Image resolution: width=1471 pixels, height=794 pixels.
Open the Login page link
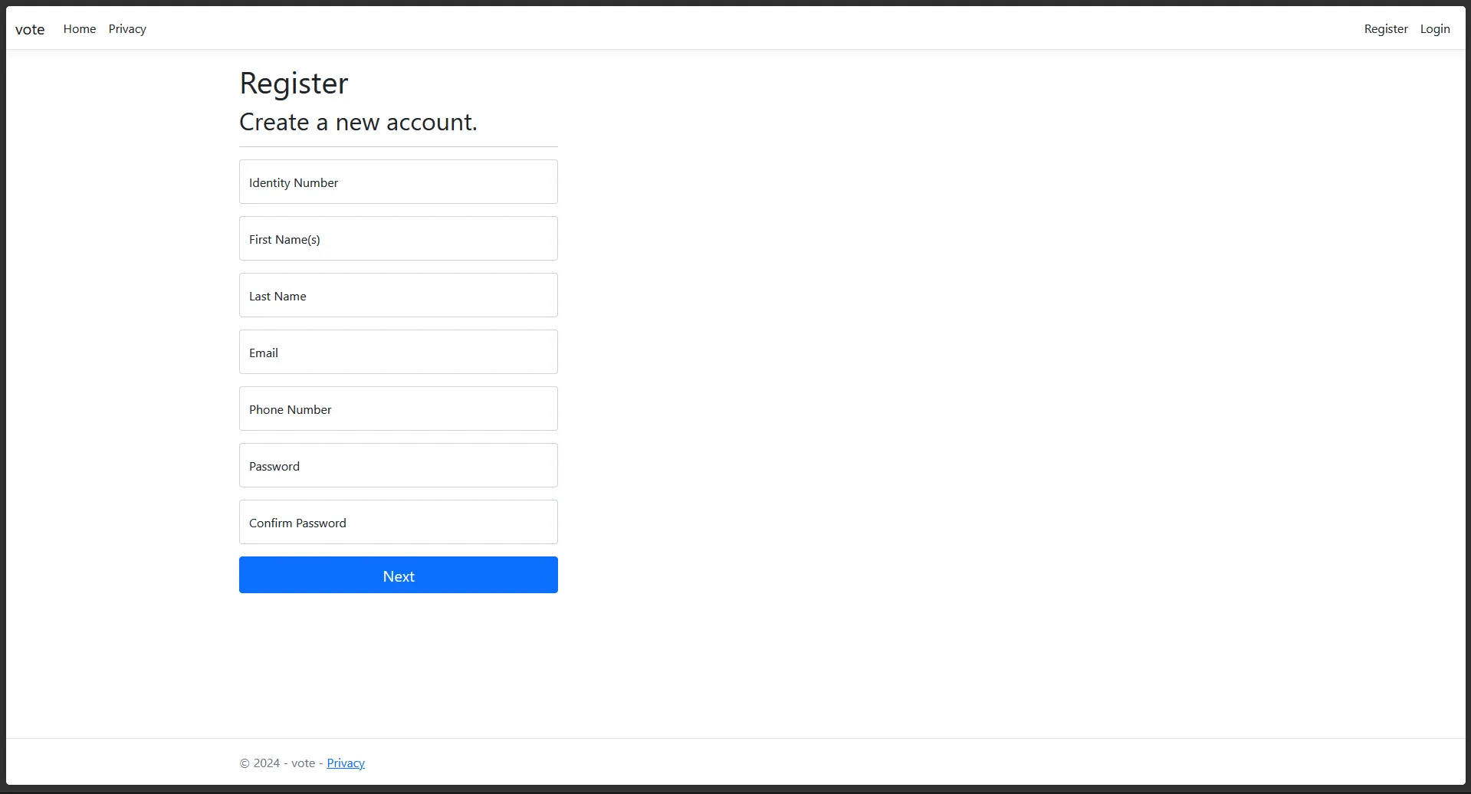[1435, 29]
